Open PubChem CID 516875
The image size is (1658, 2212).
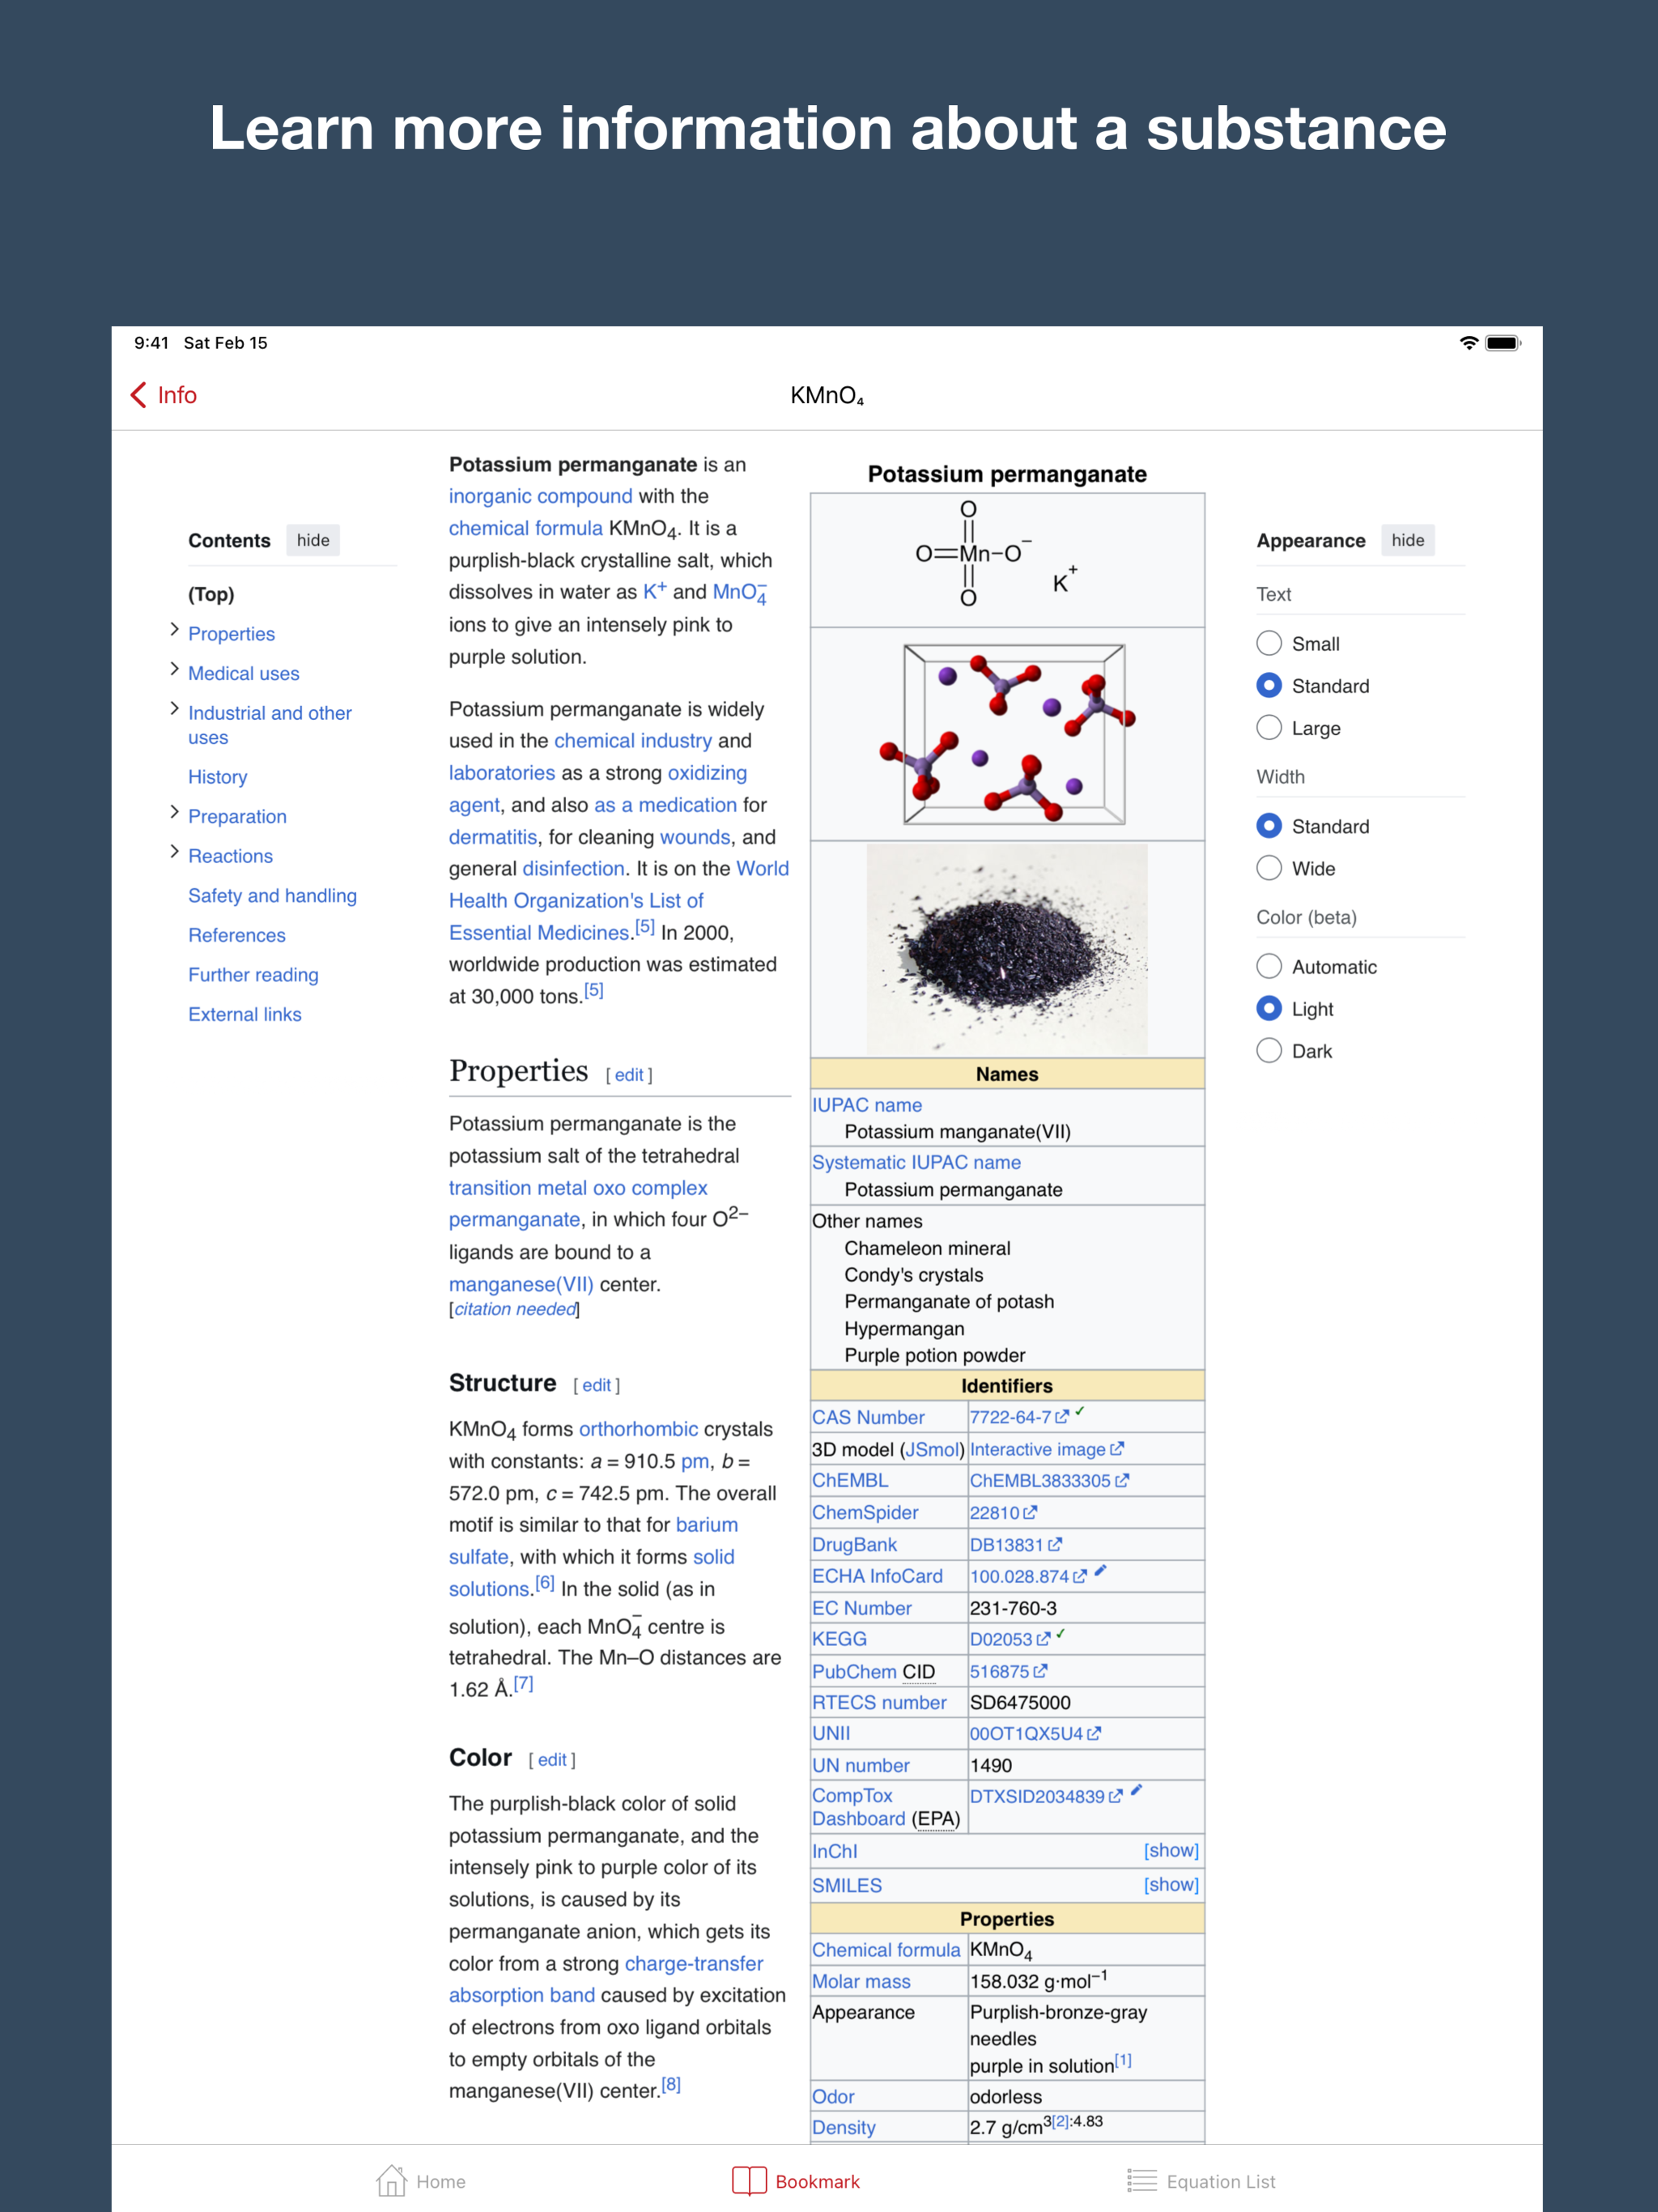[1008, 1671]
